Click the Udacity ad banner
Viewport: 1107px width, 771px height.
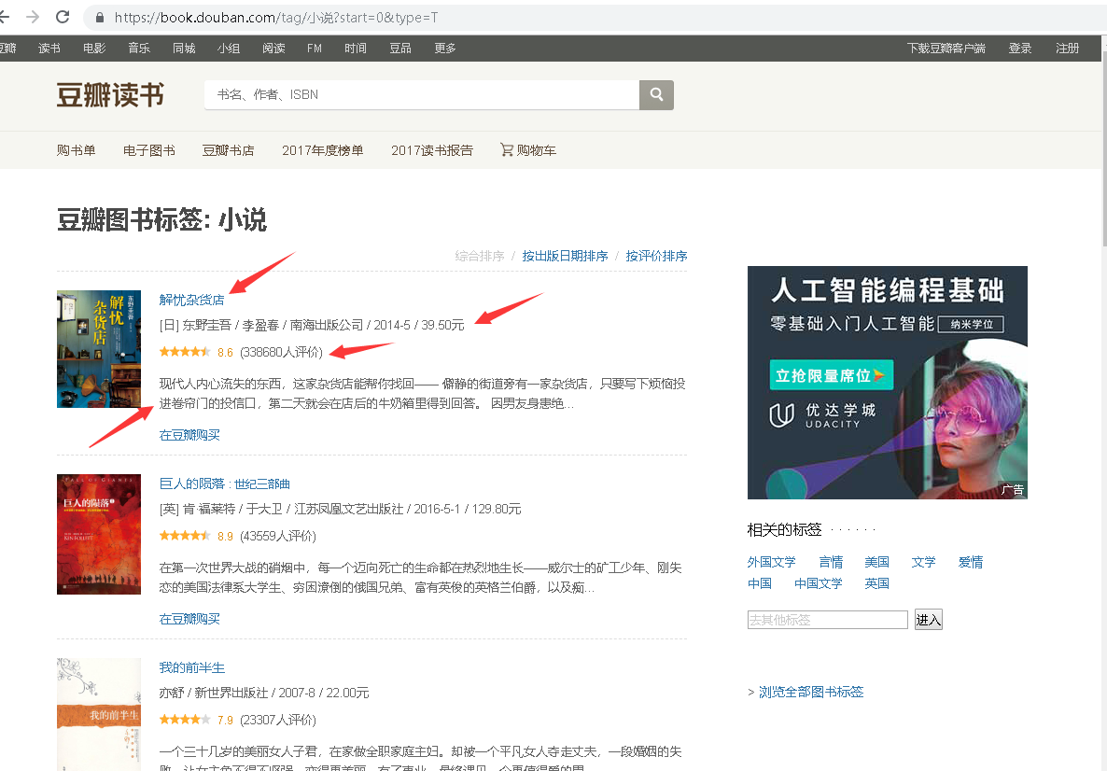pos(888,382)
